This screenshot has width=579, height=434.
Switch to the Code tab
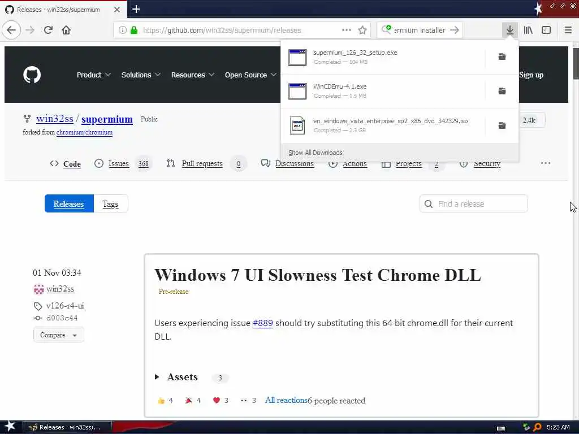[x=66, y=164]
